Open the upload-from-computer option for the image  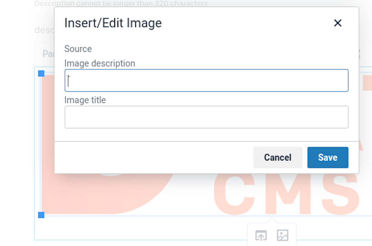[x=260, y=235]
